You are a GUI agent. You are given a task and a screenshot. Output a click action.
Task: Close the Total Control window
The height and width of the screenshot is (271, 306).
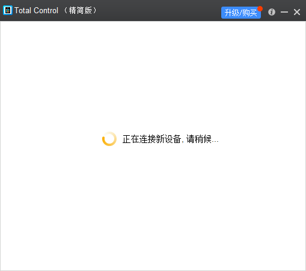coord(297,12)
